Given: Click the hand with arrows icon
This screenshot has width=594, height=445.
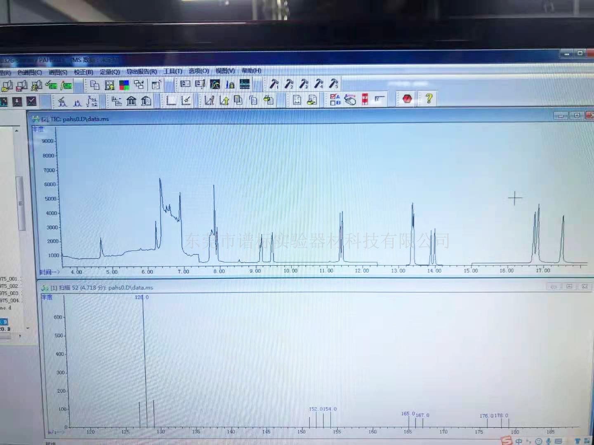Looking at the screenshot, I should coord(350,99).
